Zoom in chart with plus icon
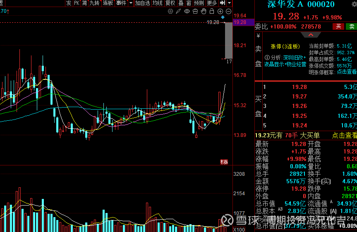The height and width of the screenshot is (232, 357). point(220,11)
